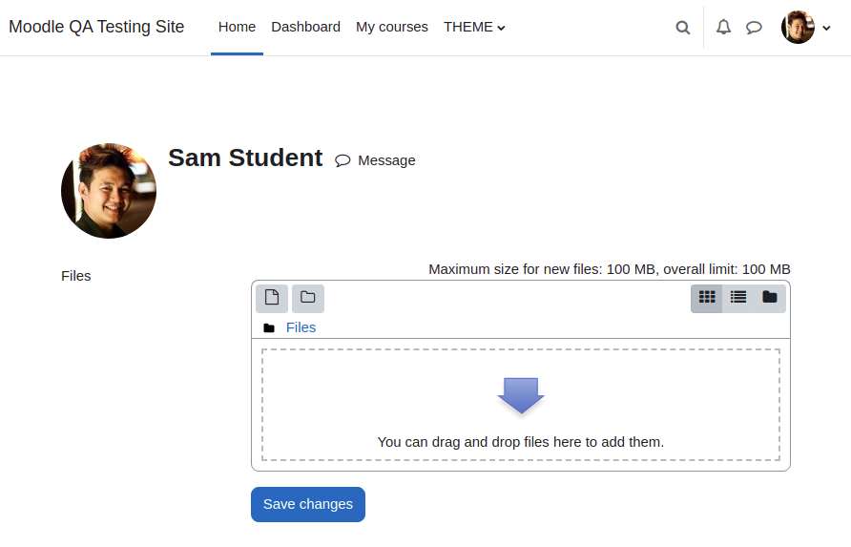The image size is (851, 547).
Task: Switch to folder tree view
Action: tap(770, 298)
